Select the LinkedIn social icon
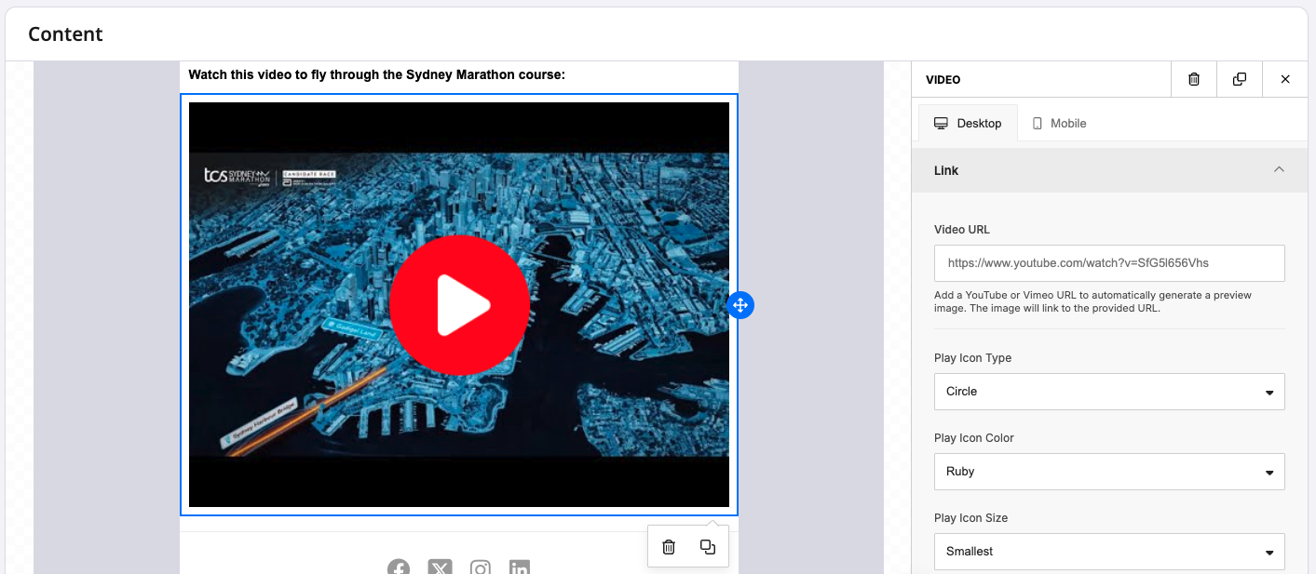Screen dimensions: 1316x574 coord(520,567)
